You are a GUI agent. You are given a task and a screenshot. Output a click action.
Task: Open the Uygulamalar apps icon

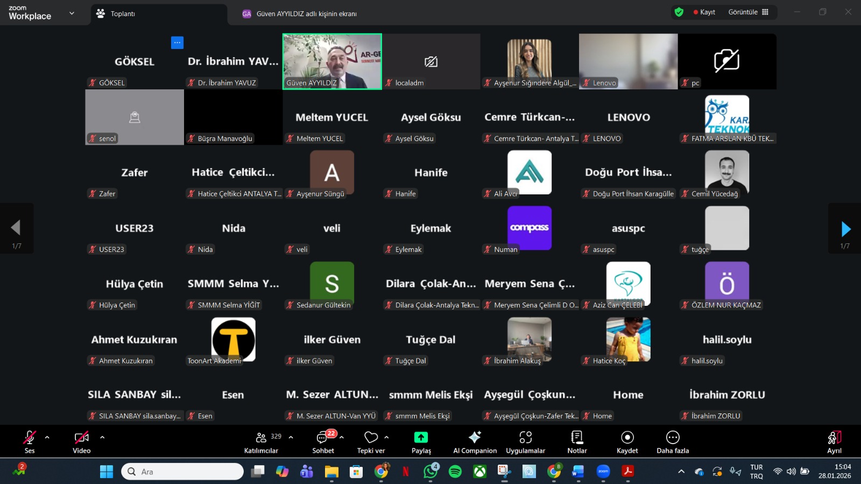click(x=525, y=437)
